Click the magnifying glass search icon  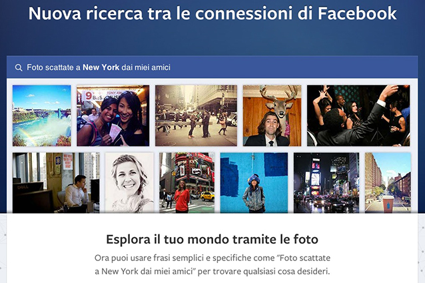point(19,67)
